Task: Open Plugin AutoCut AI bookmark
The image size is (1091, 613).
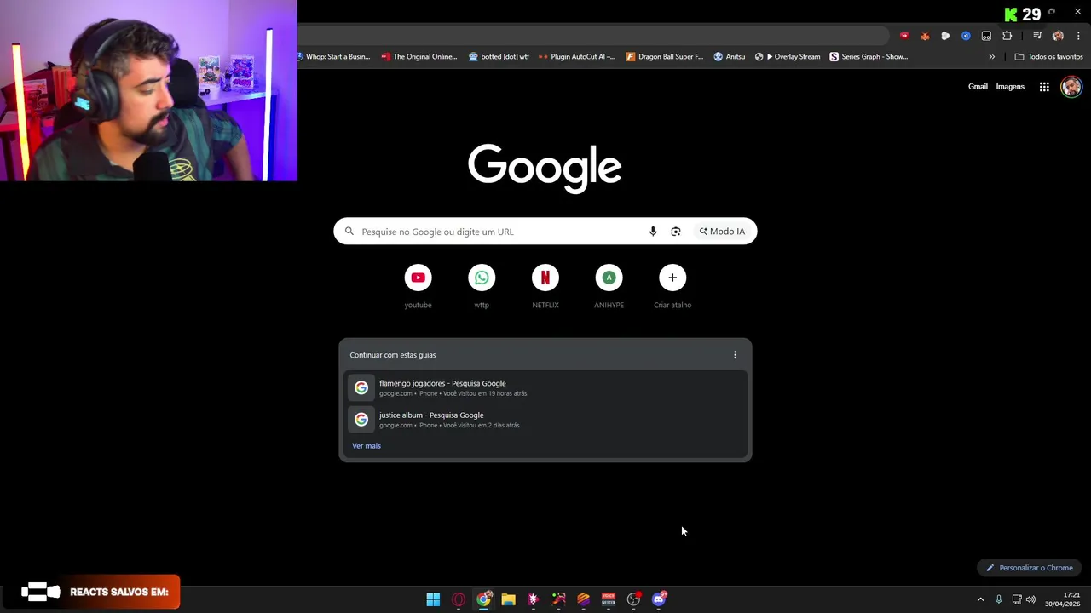Action: click(577, 57)
